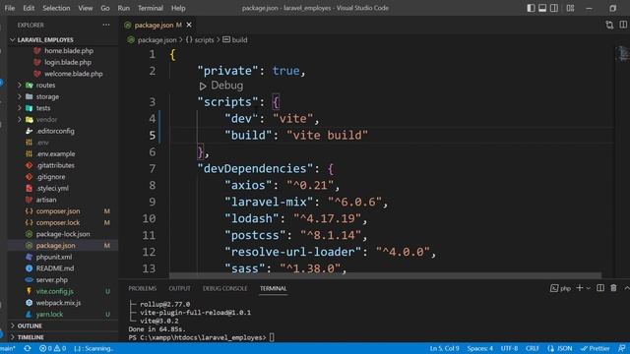Open the Edit menu
Image resolution: width=630 pixels, height=354 pixels.
(29, 8)
